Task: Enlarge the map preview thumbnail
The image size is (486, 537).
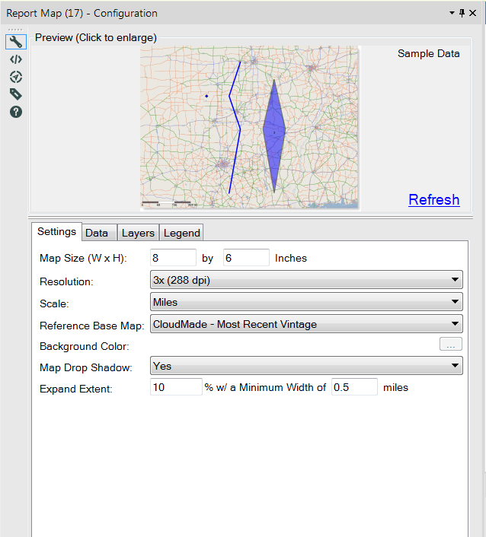Action: click(249, 127)
